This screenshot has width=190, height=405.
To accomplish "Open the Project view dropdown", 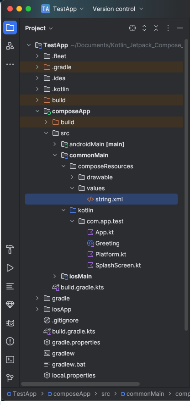I will 39,28.
